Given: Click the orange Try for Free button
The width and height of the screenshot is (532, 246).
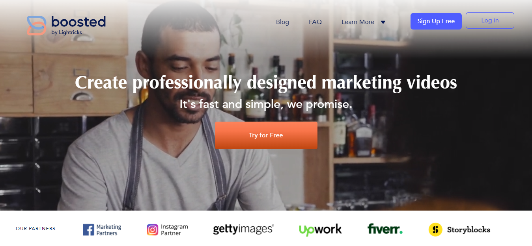Looking at the screenshot, I should pyautogui.click(x=266, y=135).
